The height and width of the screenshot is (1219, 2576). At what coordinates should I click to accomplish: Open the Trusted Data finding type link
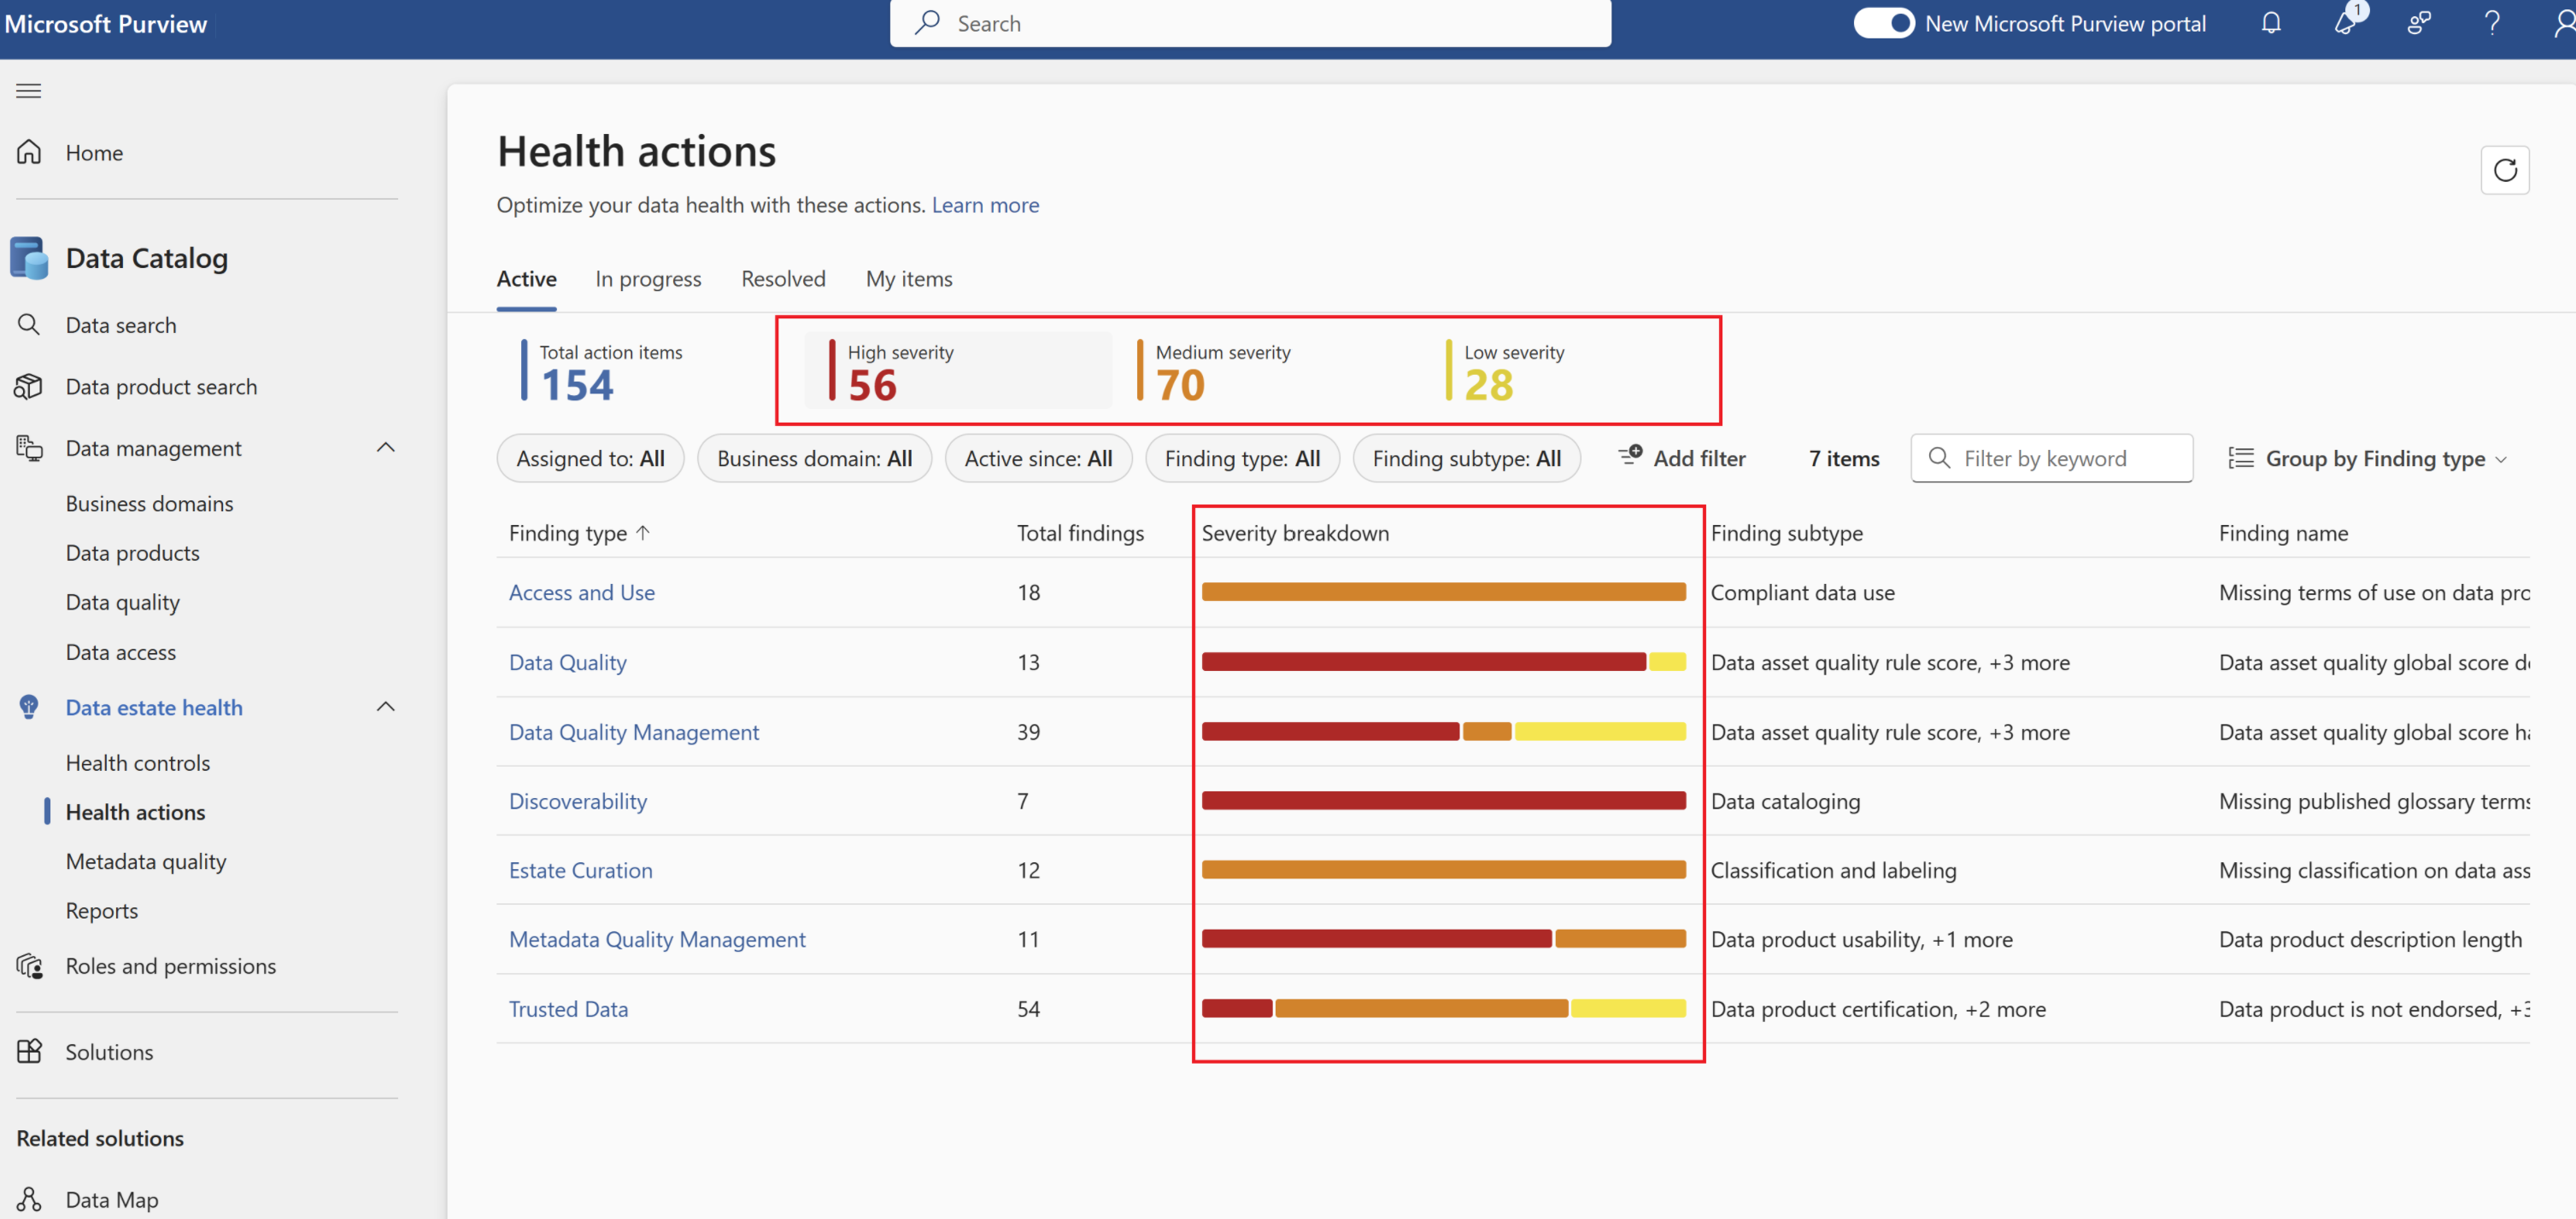pyautogui.click(x=568, y=1008)
